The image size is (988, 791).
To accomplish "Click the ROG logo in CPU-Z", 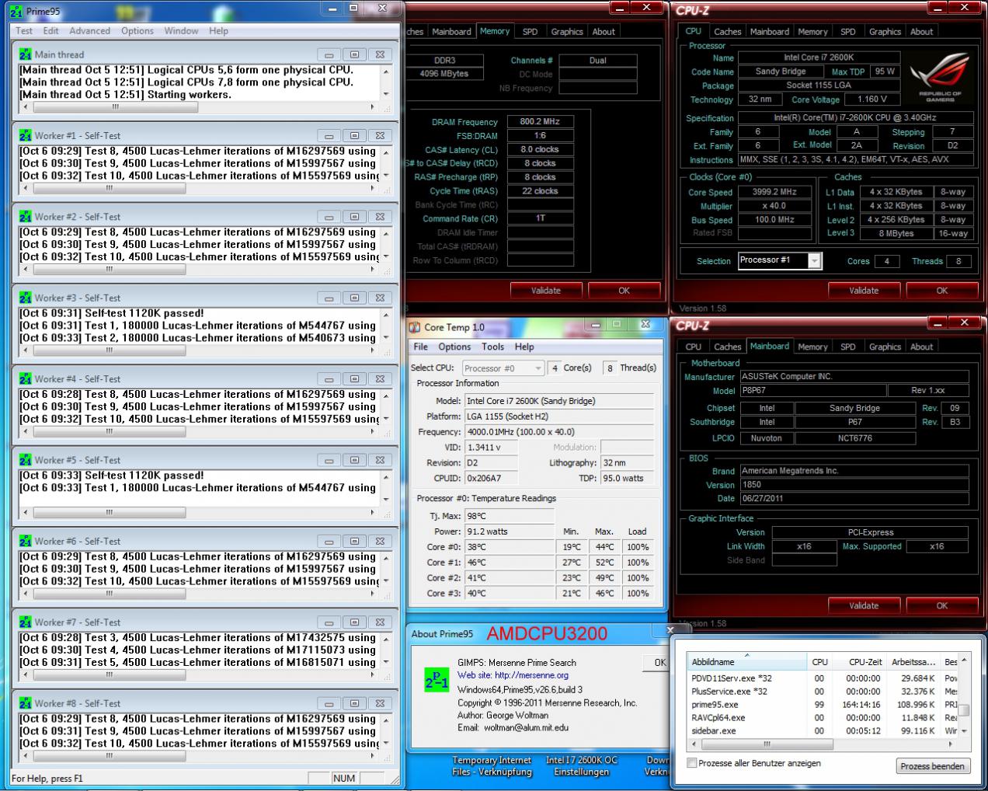I will pyautogui.click(x=940, y=78).
